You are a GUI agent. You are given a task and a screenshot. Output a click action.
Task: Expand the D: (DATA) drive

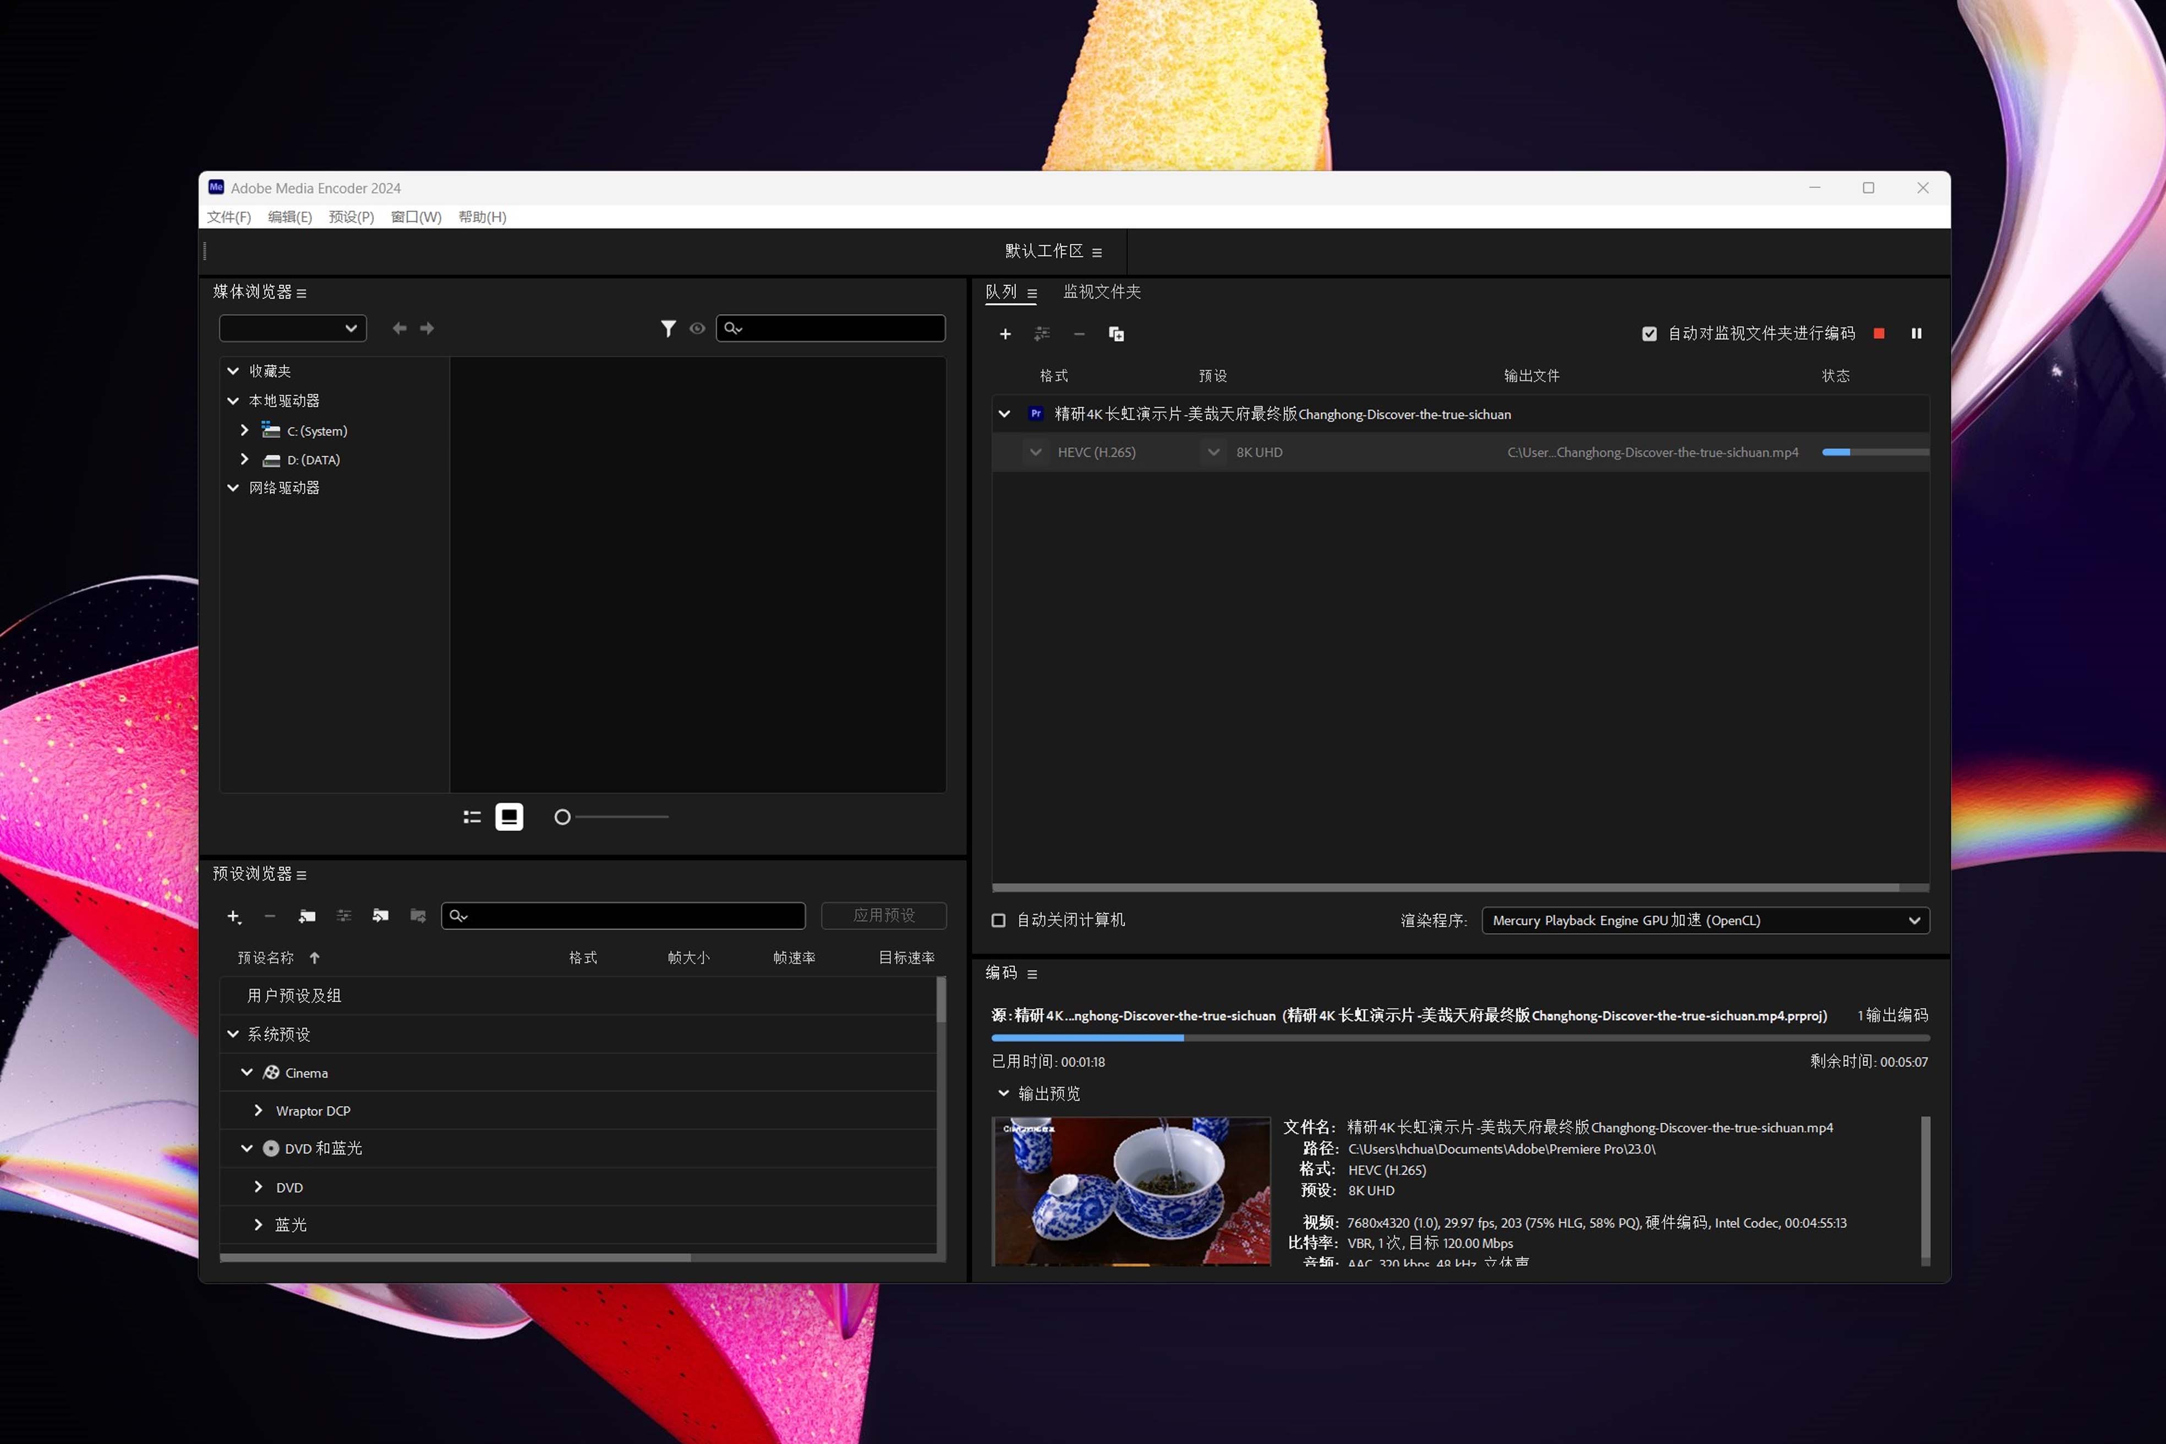244,458
